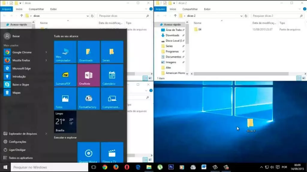Open the Series tile in Start menu
Viewport: 307px width, 172px height.
pyautogui.click(x=112, y=52)
